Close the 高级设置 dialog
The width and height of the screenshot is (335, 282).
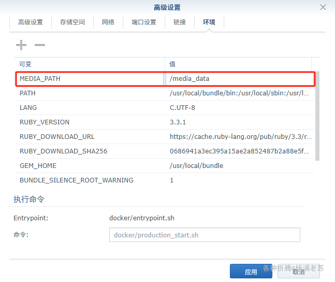tap(323, 7)
